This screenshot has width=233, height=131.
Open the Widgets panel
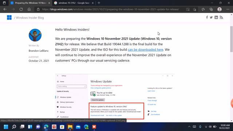click(x=30, y=127)
